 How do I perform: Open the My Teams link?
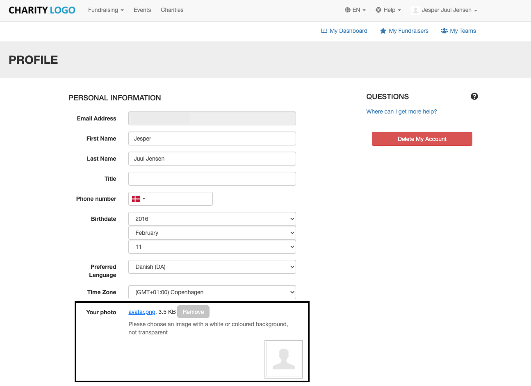point(458,31)
